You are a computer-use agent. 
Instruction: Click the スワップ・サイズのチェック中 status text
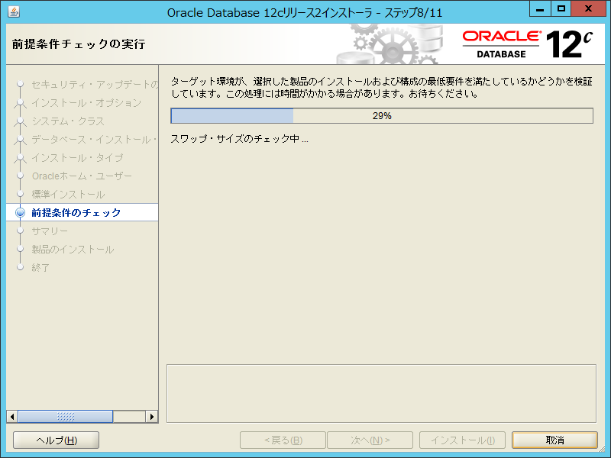(x=239, y=139)
